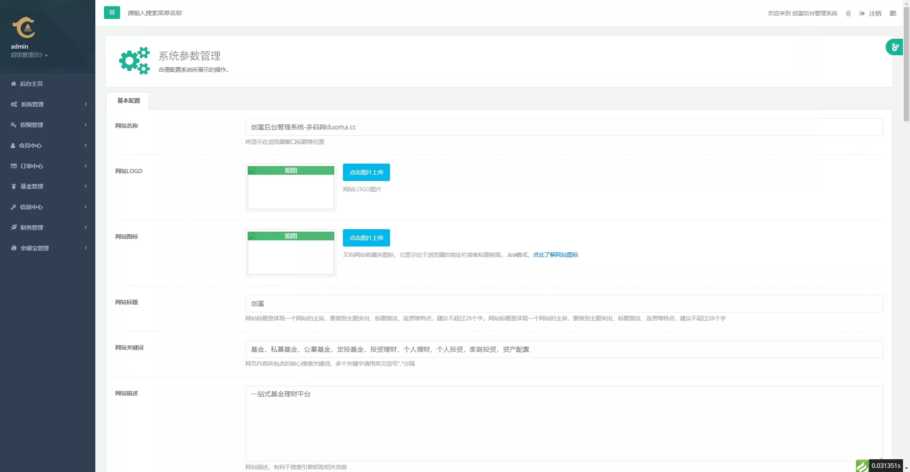Open the right sidebar list icon
The width and height of the screenshot is (910, 472).
tap(893, 14)
